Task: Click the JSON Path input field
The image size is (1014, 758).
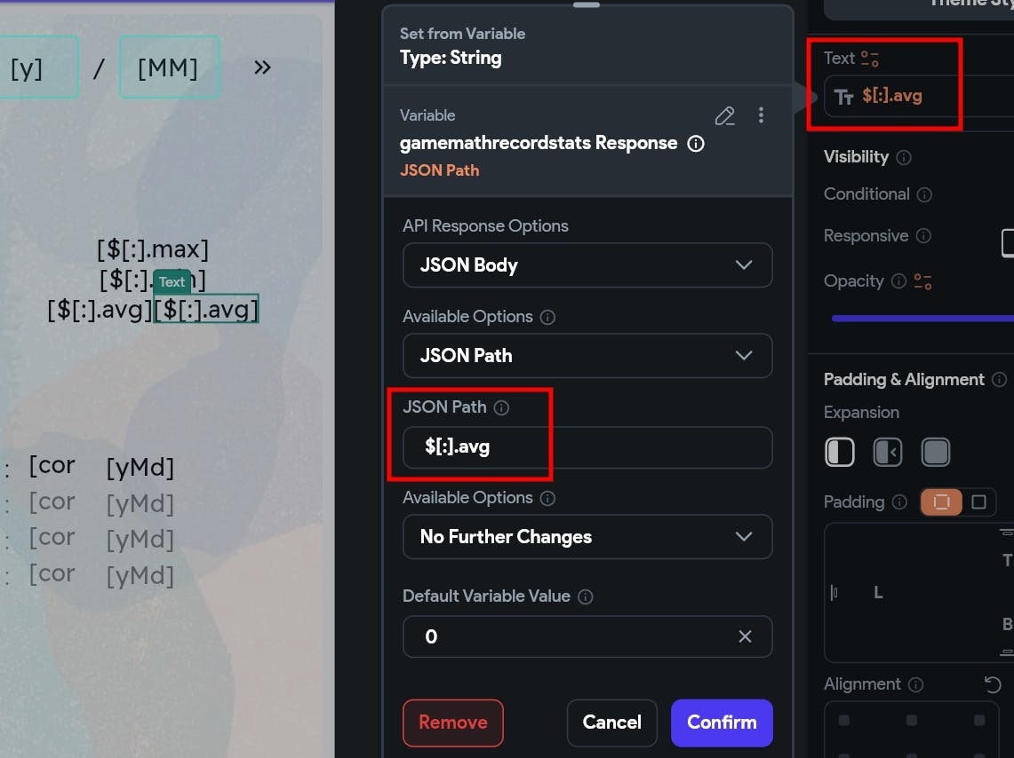Action: click(587, 446)
